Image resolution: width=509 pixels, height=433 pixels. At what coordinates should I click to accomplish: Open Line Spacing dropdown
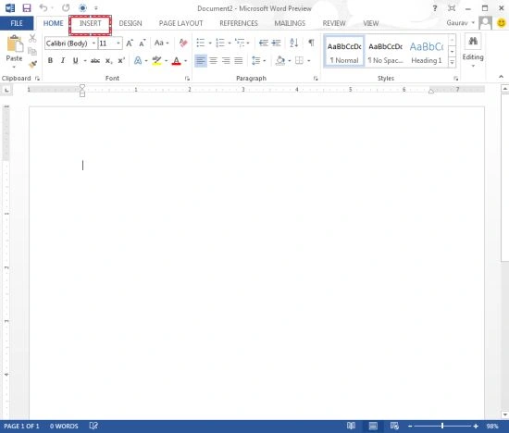pyautogui.click(x=259, y=60)
